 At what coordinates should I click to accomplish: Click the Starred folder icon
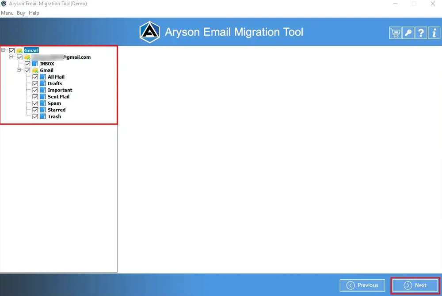43,110
